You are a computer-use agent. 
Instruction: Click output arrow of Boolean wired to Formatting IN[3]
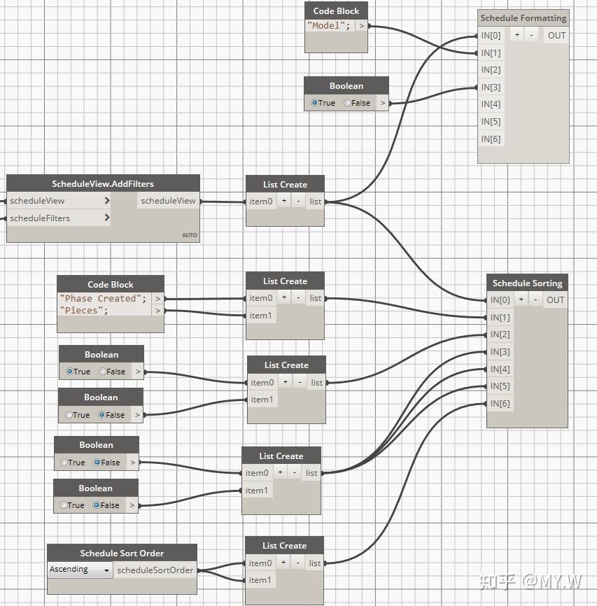pyautogui.click(x=382, y=103)
